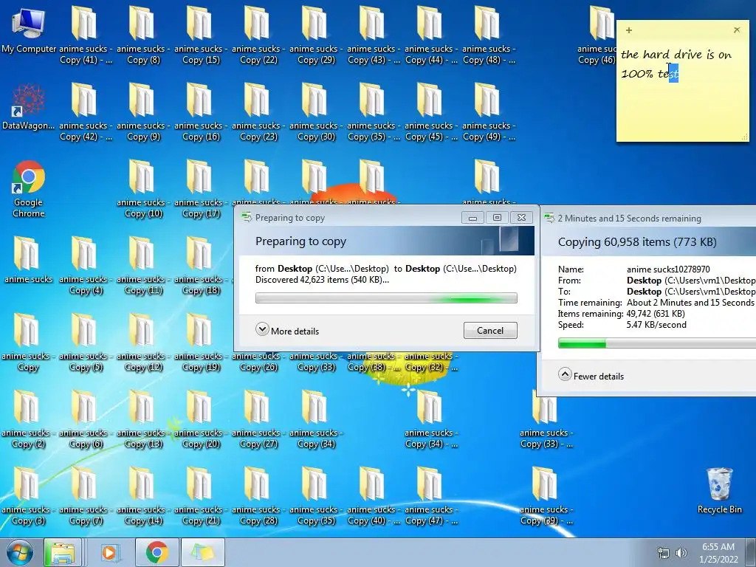The height and width of the screenshot is (567, 756).
Task: Select folder "anime sucks - Copy (4)"
Action: coord(86,265)
